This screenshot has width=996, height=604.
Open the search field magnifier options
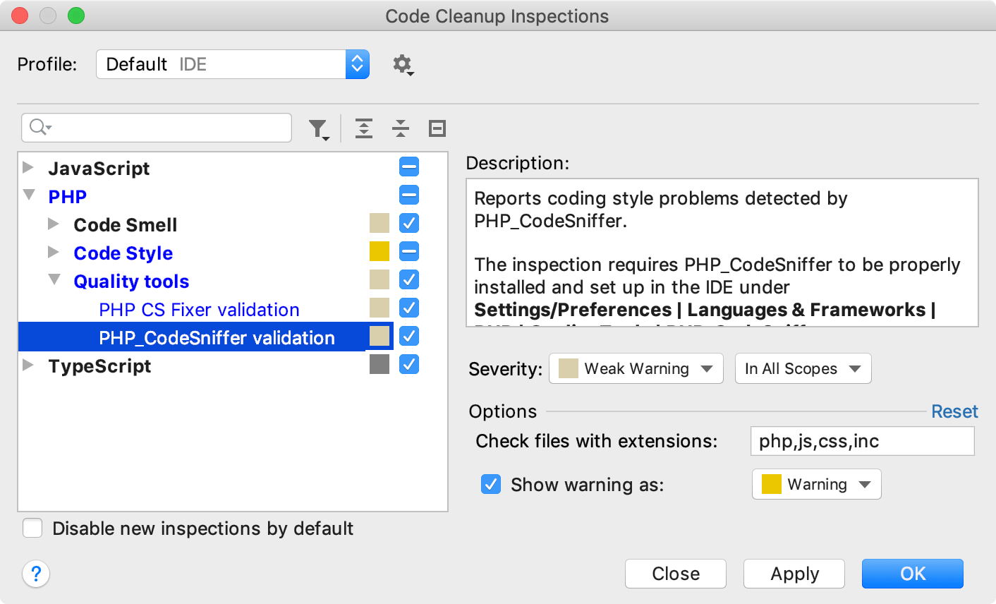coord(39,128)
